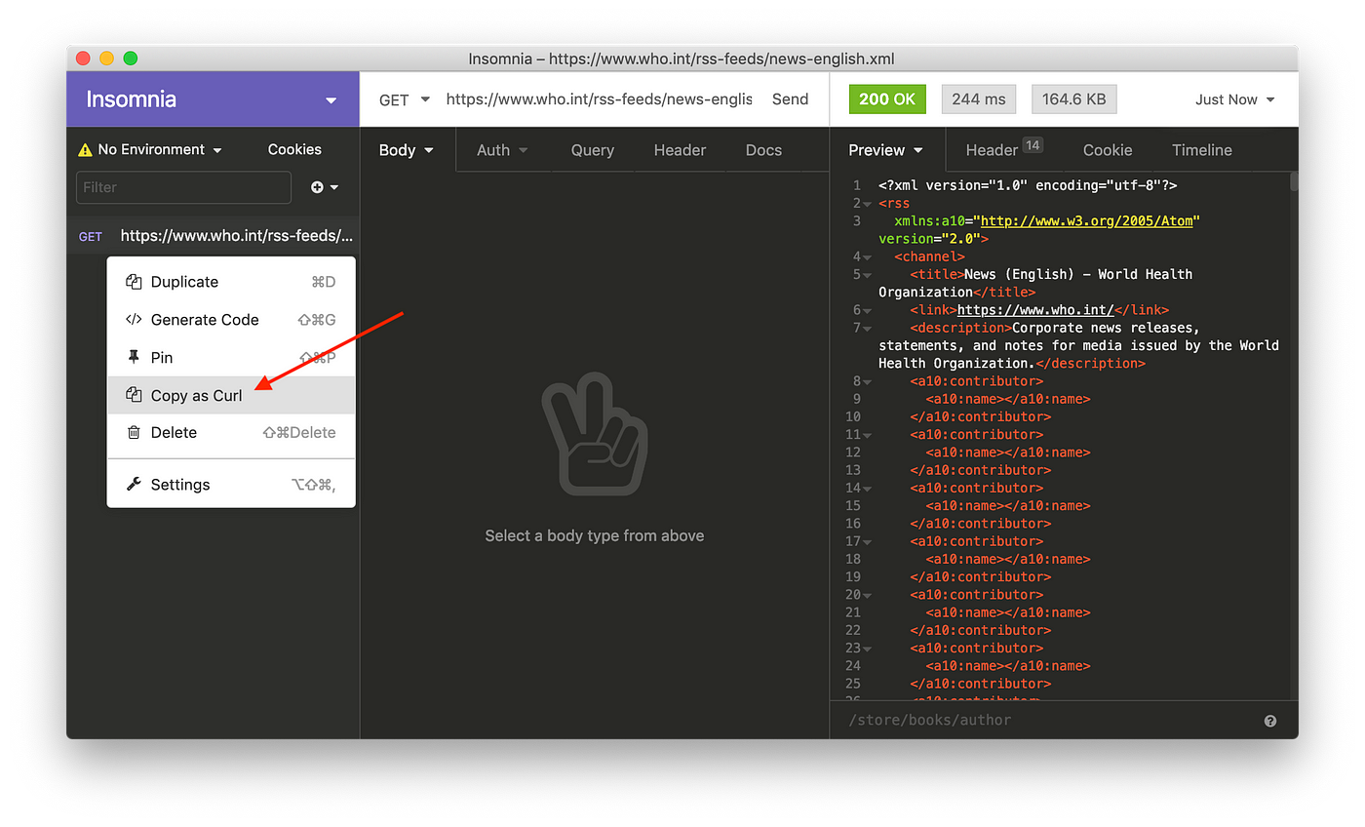The height and width of the screenshot is (827, 1365).
Task: Open the Insomnia workspace dropdown
Action: point(331,100)
